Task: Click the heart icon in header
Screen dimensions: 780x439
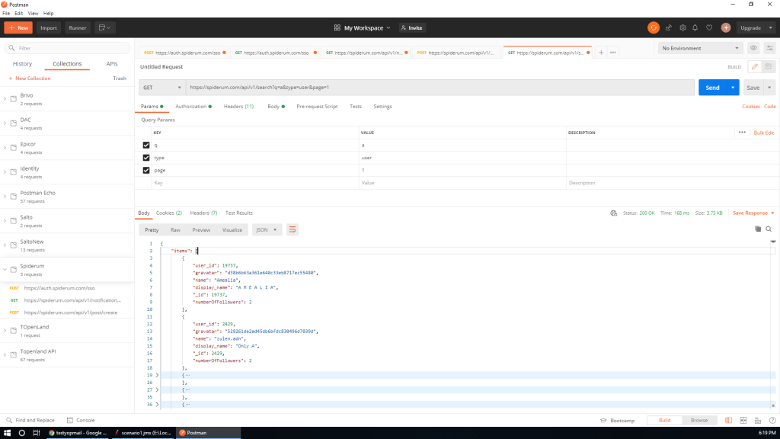Action: pyautogui.click(x=709, y=28)
